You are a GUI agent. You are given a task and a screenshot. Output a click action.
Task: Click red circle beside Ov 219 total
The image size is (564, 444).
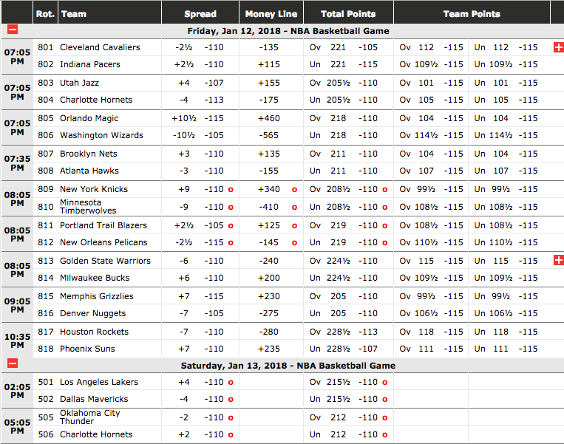click(385, 226)
